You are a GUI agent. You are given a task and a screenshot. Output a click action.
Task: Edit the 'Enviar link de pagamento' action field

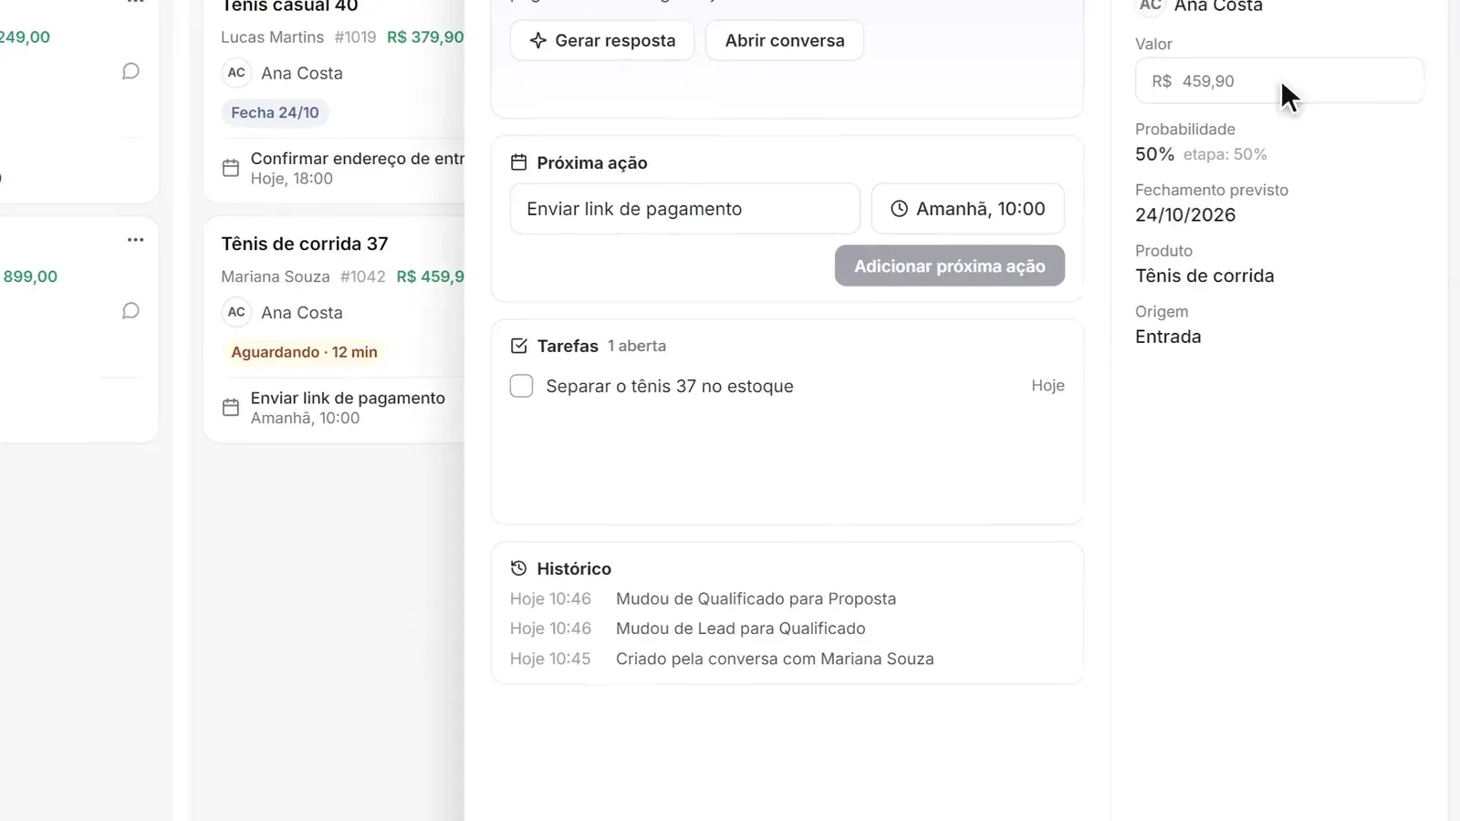click(684, 209)
